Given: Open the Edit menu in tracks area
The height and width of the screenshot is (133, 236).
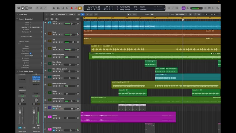Looking at the screenshot, I should click(53, 14).
